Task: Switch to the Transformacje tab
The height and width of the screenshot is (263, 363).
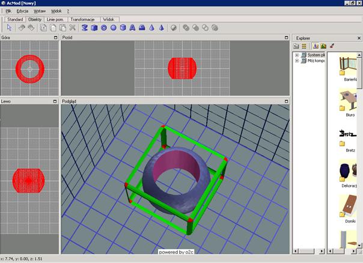Action: click(x=83, y=19)
